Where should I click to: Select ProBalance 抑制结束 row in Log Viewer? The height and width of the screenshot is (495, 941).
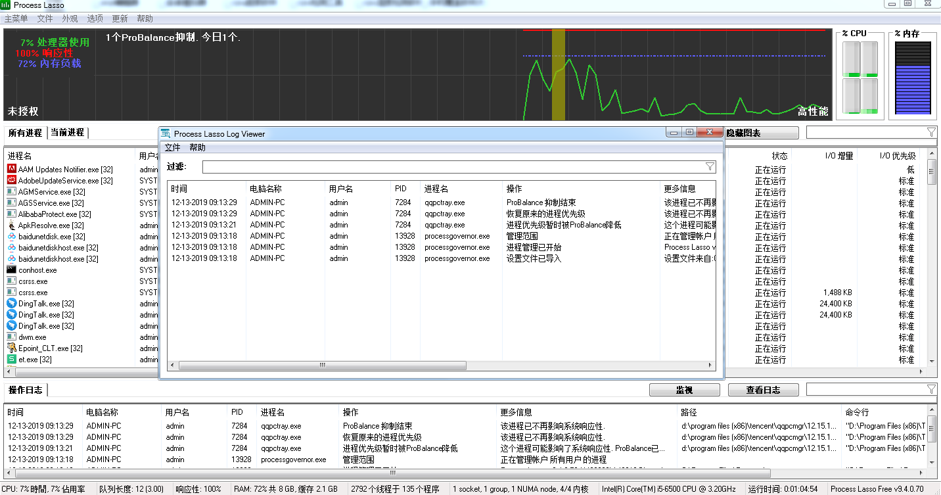pyautogui.click(x=442, y=202)
